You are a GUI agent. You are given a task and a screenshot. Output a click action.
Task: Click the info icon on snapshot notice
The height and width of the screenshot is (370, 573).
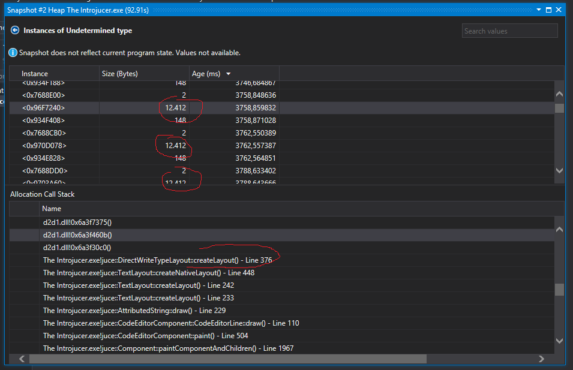click(x=13, y=53)
